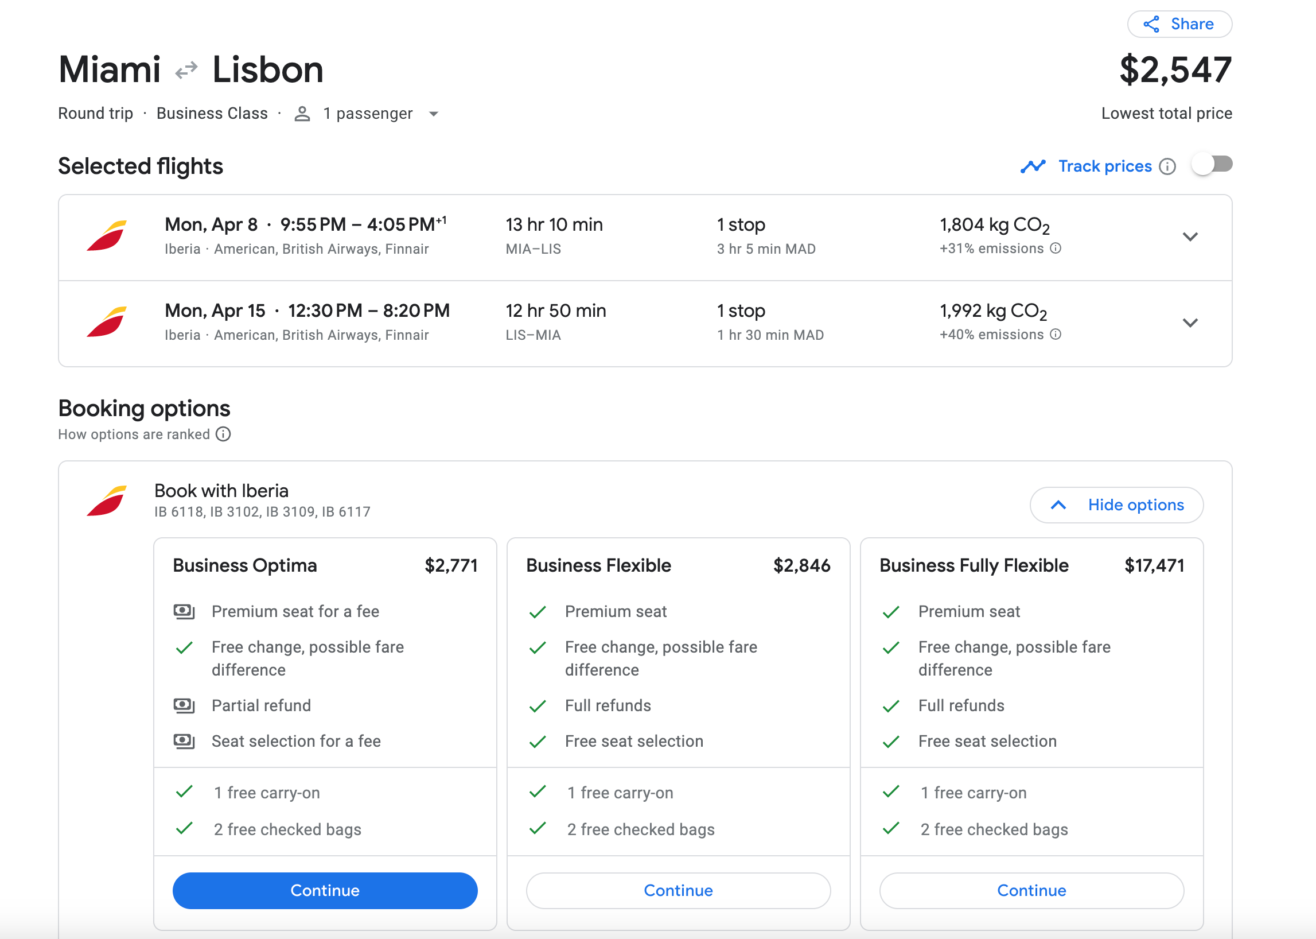Click the fee icon next to Partial refund
Screen dimensions: 1316x939
tap(184, 705)
